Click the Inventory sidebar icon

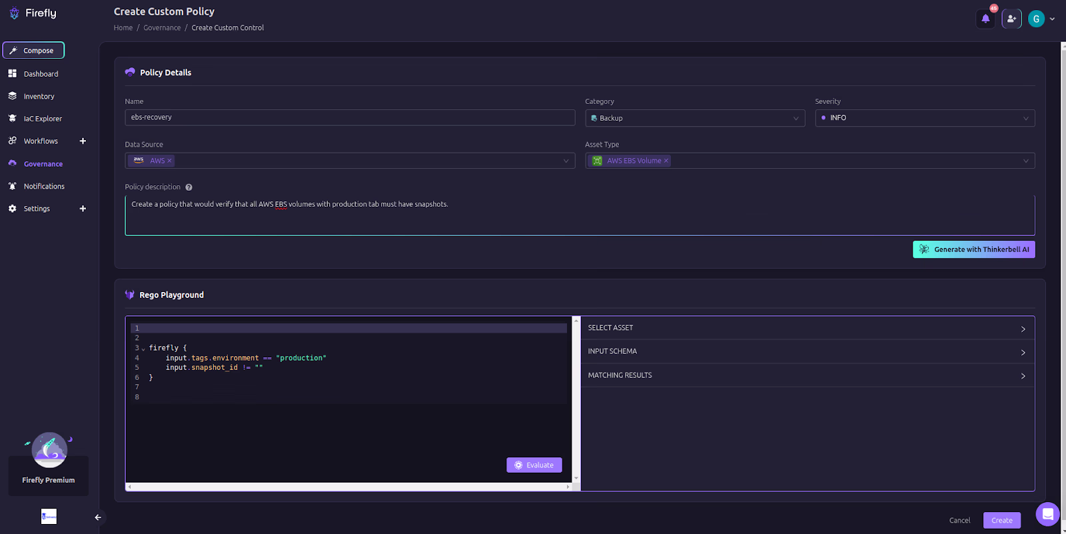click(12, 96)
